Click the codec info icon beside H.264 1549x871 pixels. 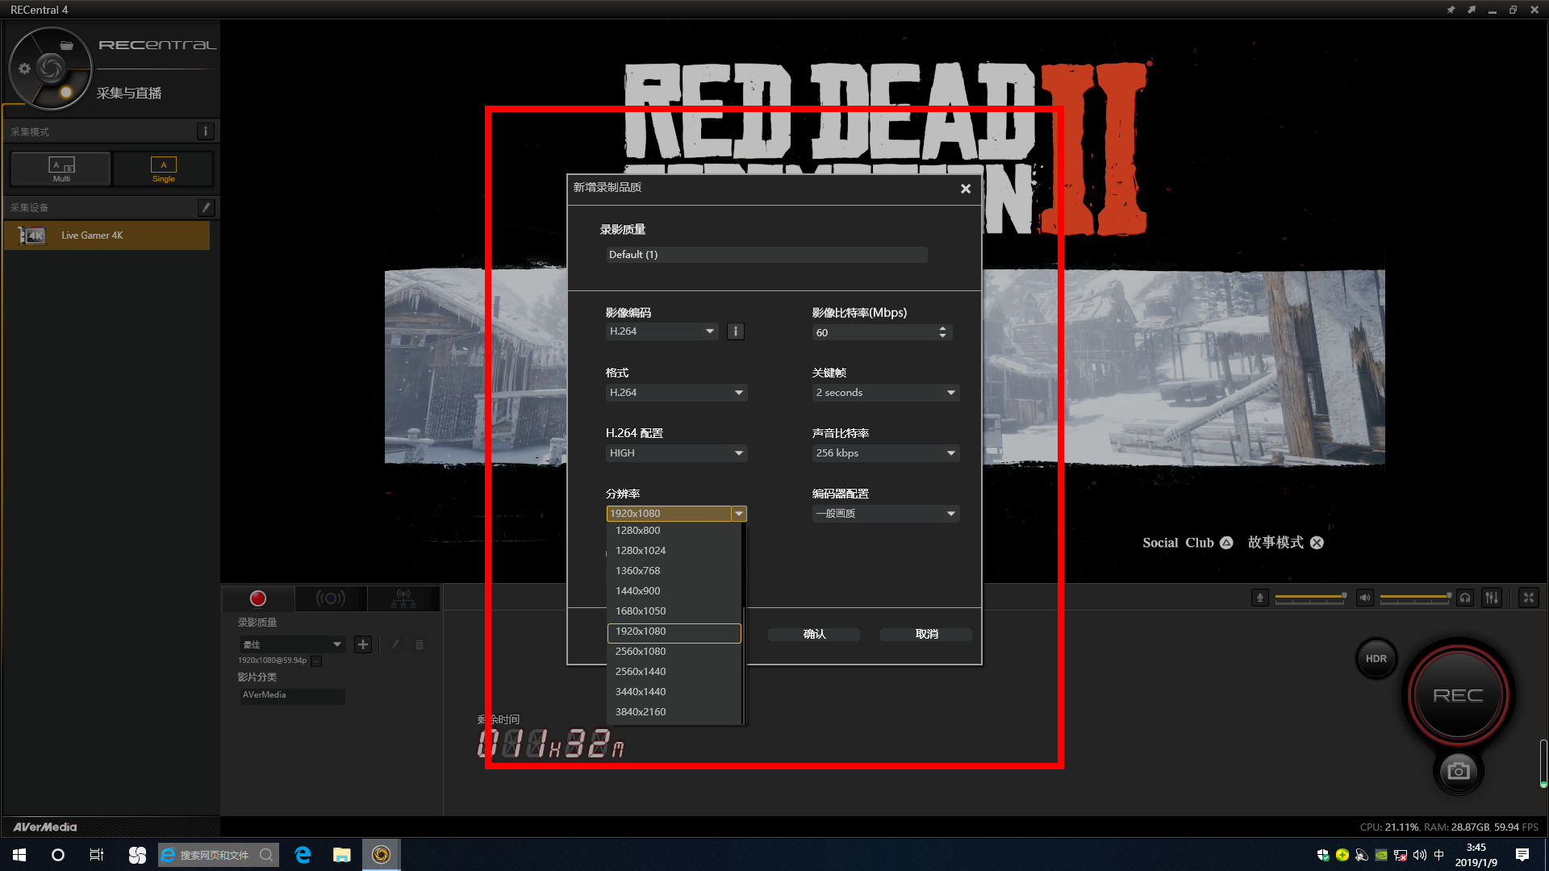pyautogui.click(x=735, y=331)
